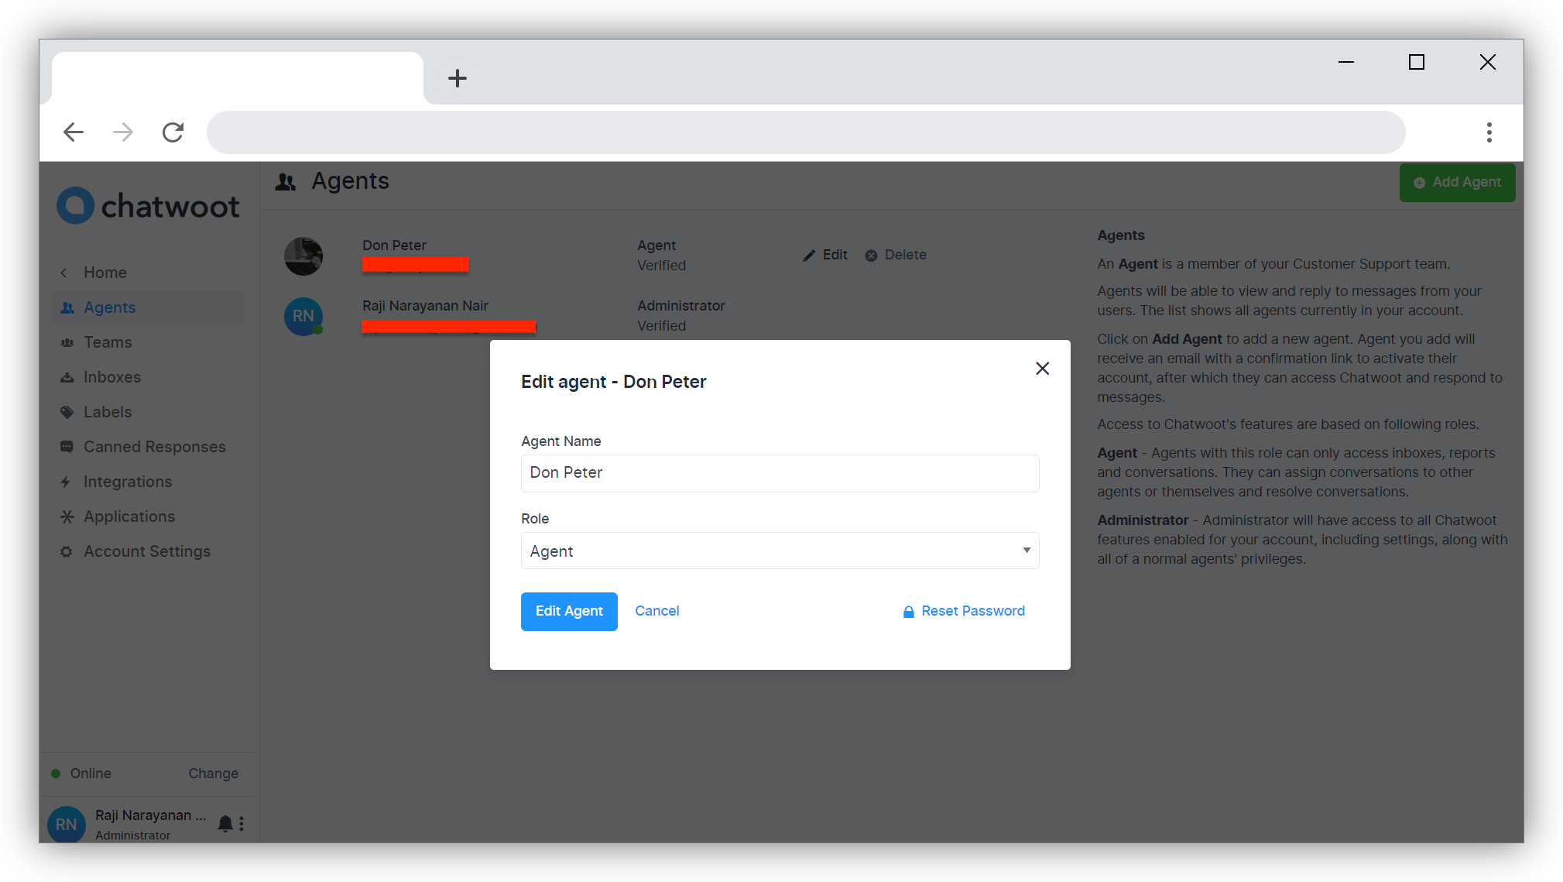Click the Integrations sidebar icon

pos(67,482)
